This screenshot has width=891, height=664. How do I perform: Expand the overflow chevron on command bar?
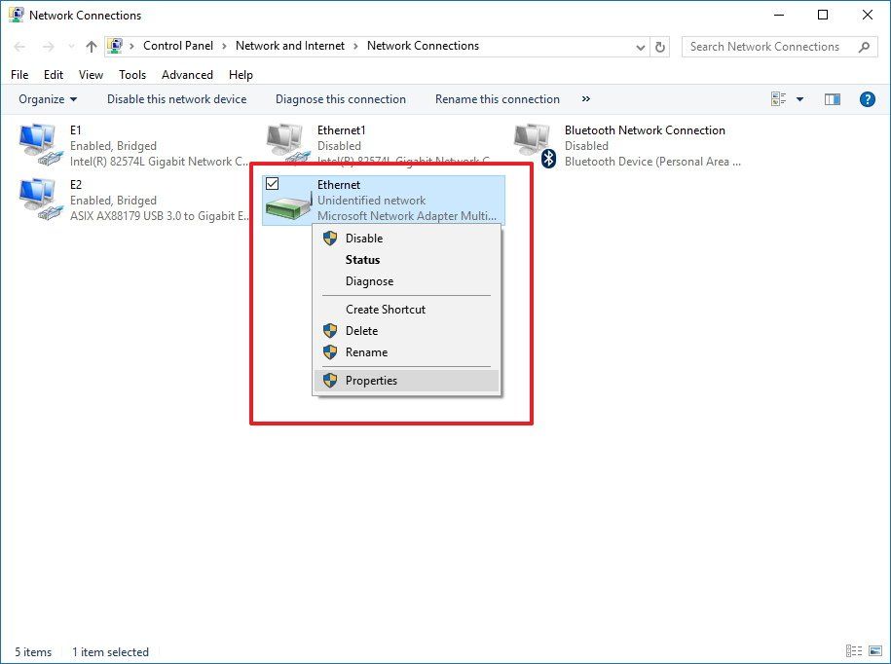coord(585,98)
